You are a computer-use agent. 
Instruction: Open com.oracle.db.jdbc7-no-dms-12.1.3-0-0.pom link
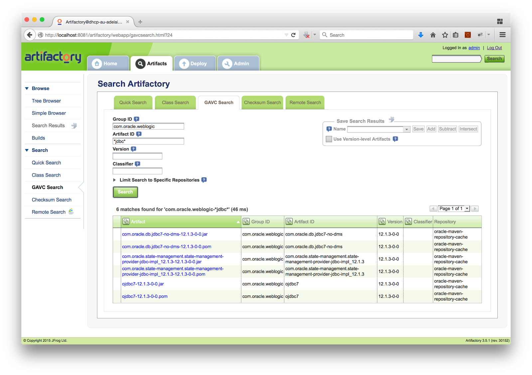pyautogui.click(x=167, y=247)
